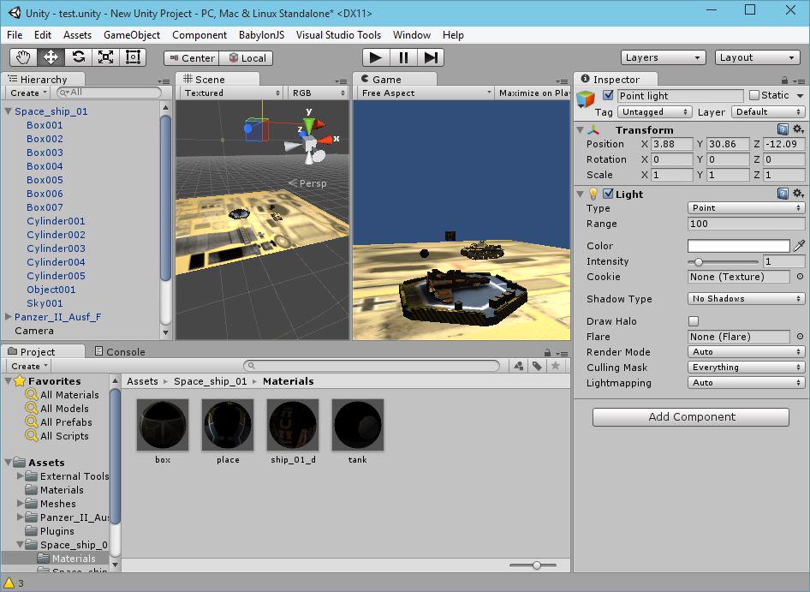The width and height of the screenshot is (810, 592).
Task: Open the Layer Default dropdown
Action: click(x=768, y=111)
